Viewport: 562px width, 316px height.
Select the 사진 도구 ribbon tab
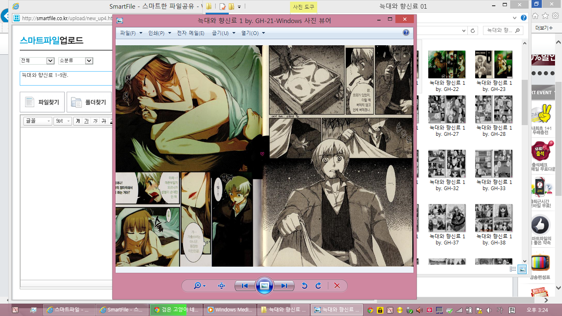(303, 7)
